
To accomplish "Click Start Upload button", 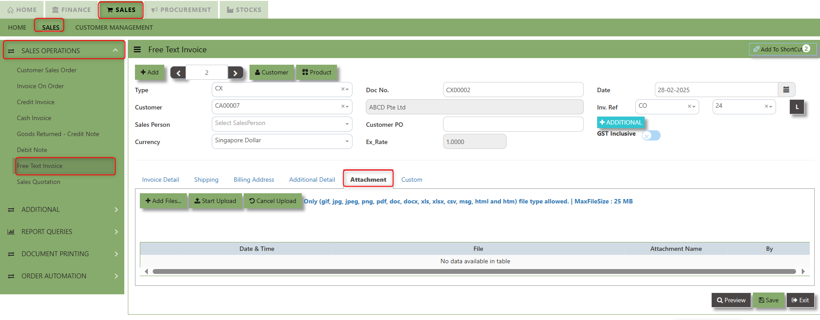I will click(215, 201).
